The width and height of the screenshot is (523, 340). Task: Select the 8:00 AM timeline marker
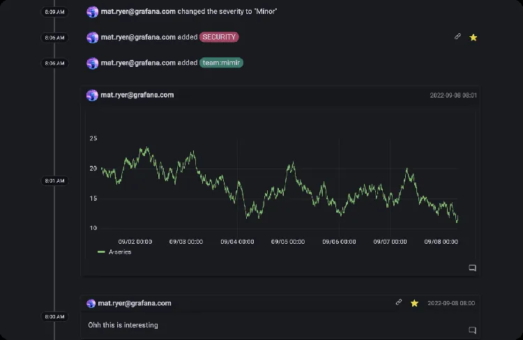54,317
